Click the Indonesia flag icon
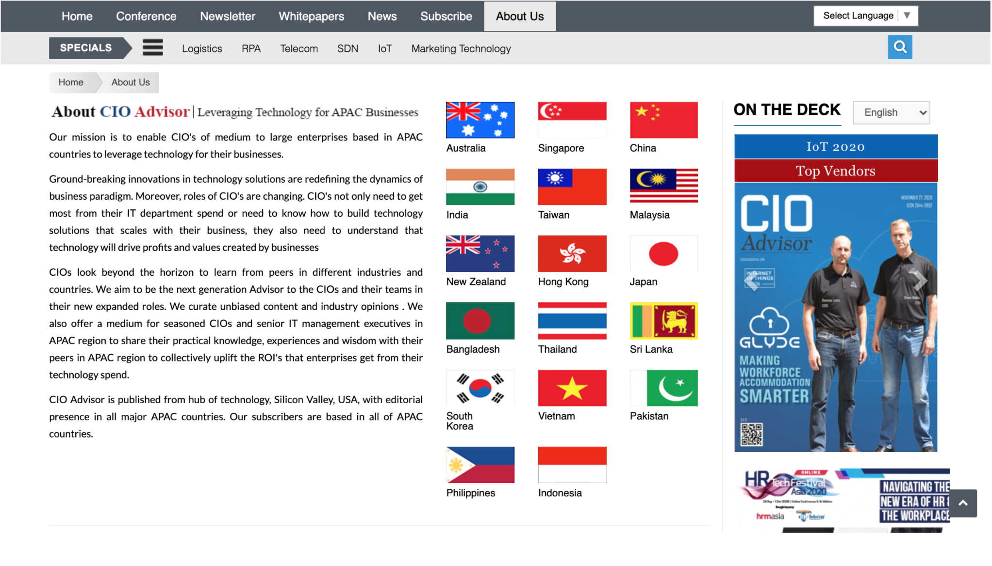The width and height of the screenshot is (992, 566). pyautogui.click(x=572, y=465)
